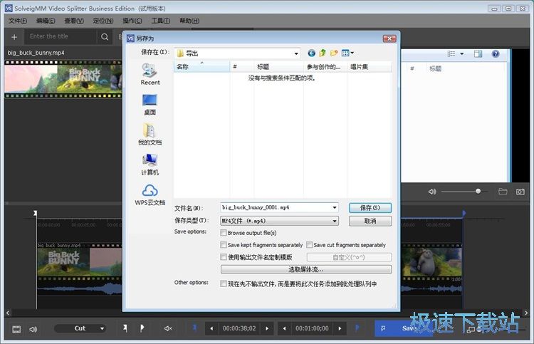The width and height of the screenshot is (534, 344).
Task: Click the plus icon to add media
Action: pos(14,37)
